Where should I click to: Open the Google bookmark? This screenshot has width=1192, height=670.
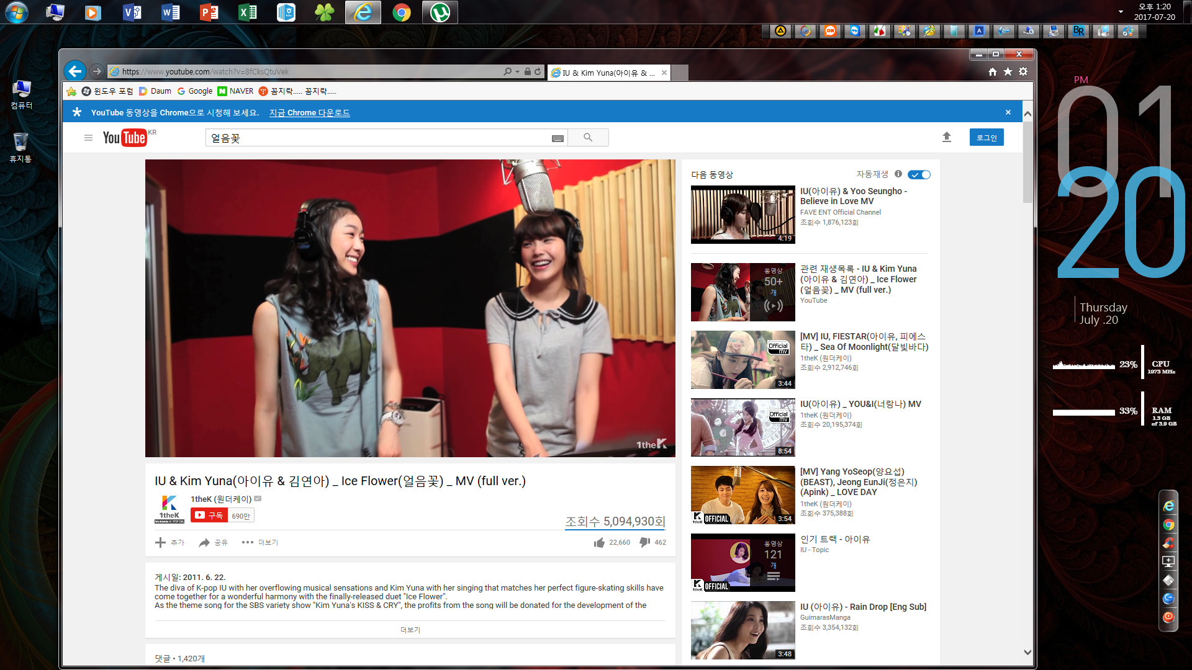(195, 91)
